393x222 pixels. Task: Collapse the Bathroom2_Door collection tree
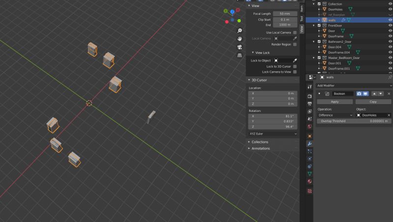click(313, 42)
